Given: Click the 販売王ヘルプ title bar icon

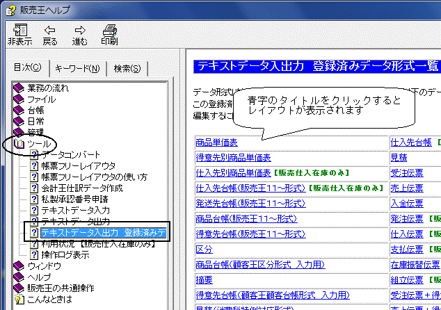Looking at the screenshot, I should (11, 10).
